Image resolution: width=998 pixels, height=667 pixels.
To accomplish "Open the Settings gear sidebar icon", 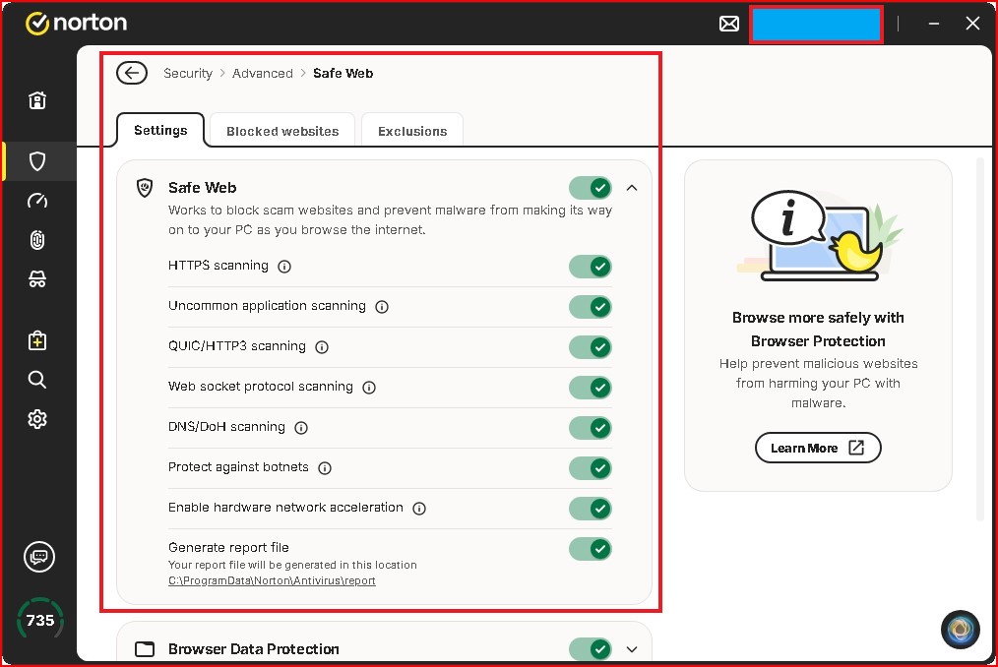I will tap(37, 419).
